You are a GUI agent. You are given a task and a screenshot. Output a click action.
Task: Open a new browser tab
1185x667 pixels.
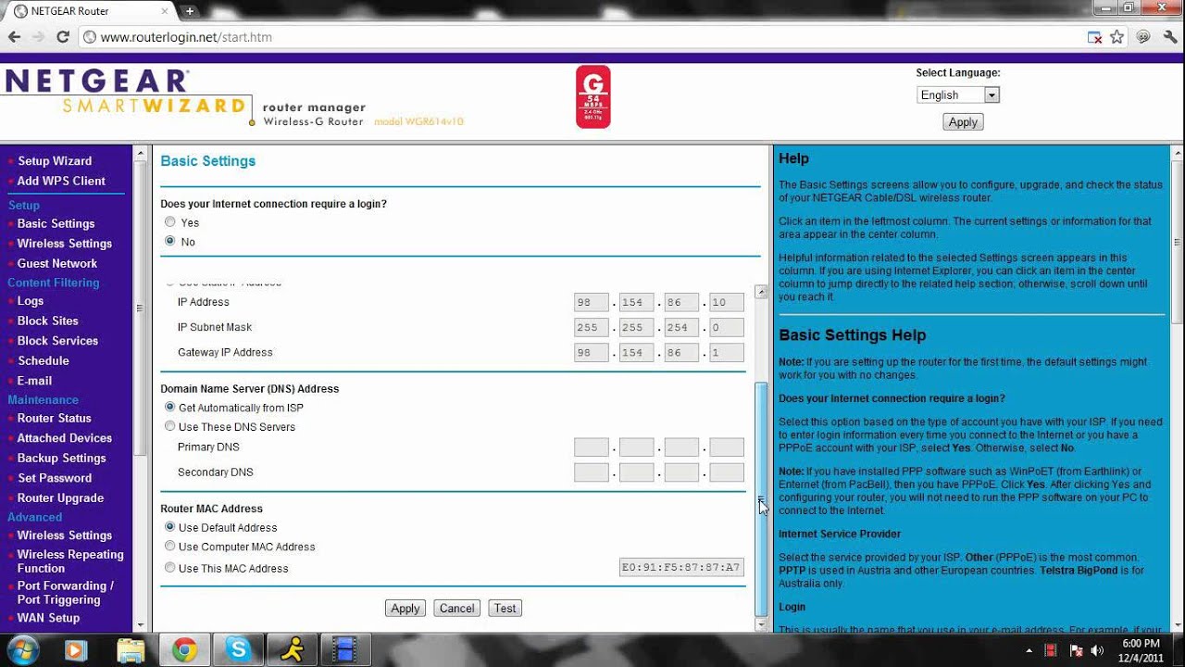[190, 11]
